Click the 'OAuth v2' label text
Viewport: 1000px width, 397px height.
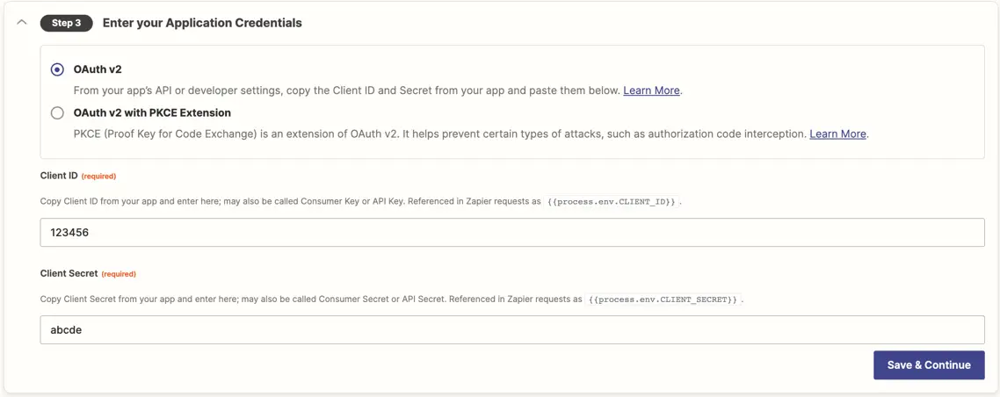coord(98,69)
